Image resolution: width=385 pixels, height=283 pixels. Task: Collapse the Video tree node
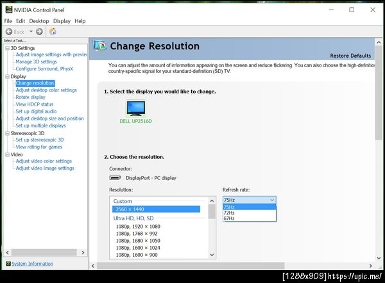7,154
